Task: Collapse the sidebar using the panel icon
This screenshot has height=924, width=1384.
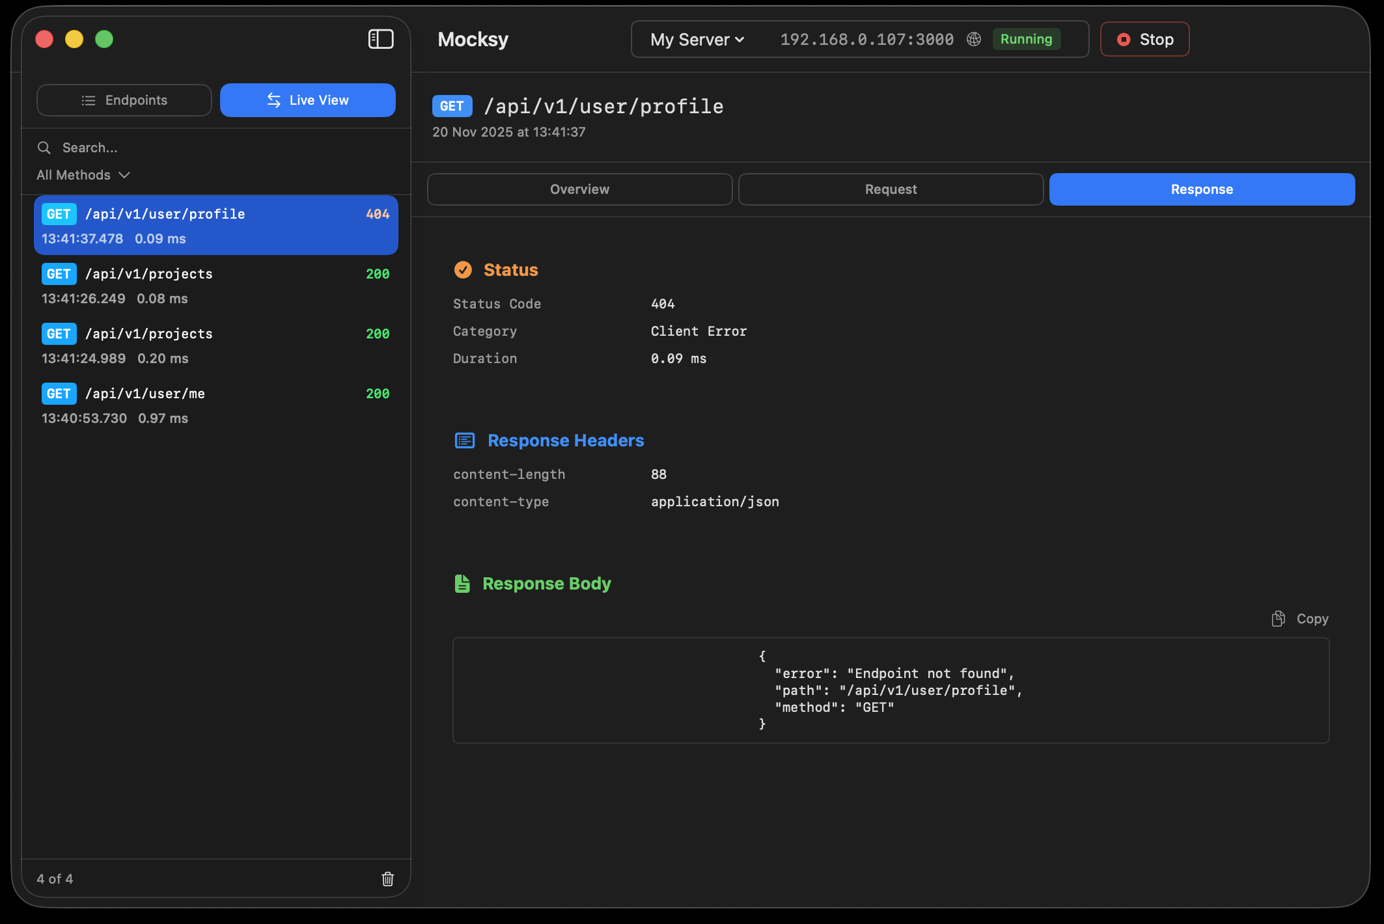Action: pos(381,39)
